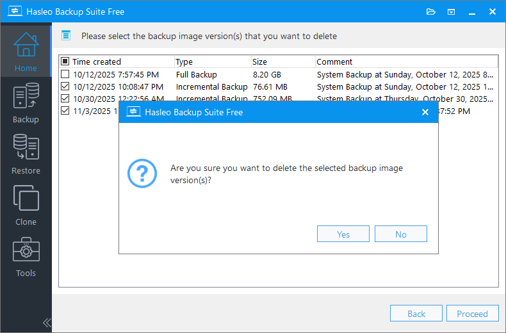This screenshot has height=333, width=506.
Task: Select the 76.61 MB size cell
Action: (x=270, y=87)
